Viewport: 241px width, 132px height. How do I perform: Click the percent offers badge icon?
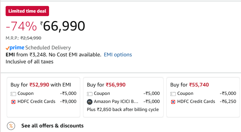(x=11, y=126)
